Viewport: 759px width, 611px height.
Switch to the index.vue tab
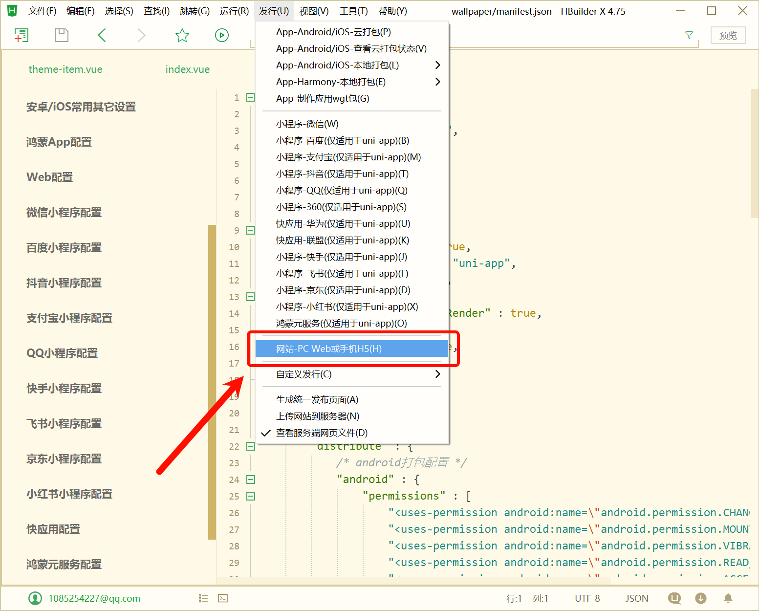[188, 69]
